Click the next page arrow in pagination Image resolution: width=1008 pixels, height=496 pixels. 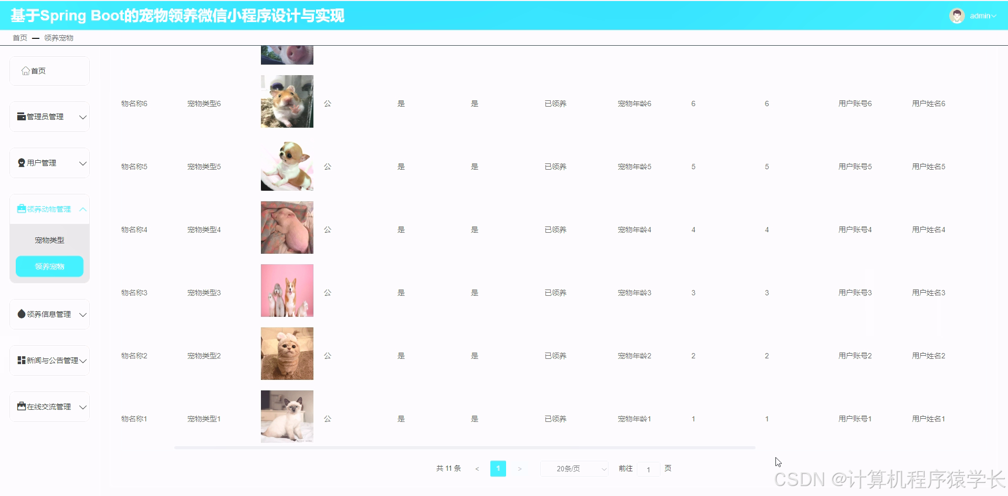pos(520,468)
